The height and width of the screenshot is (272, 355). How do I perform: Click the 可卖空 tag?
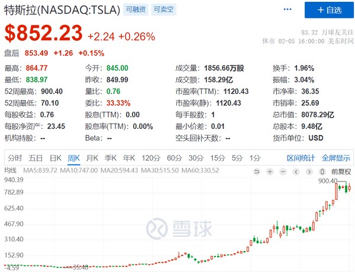tap(163, 9)
